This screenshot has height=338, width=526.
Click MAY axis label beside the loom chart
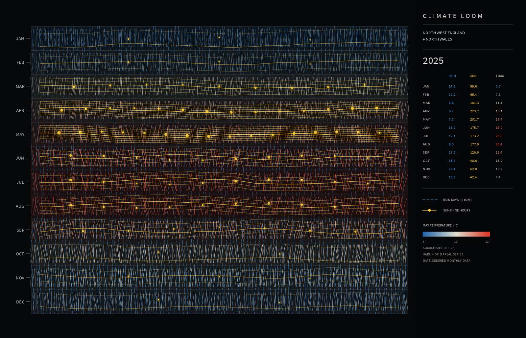pyautogui.click(x=20, y=134)
